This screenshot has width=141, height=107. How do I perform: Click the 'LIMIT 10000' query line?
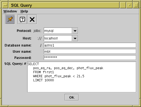coord(43,80)
